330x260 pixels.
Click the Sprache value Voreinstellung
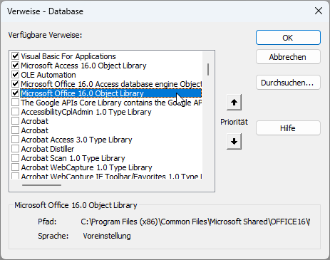click(107, 236)
